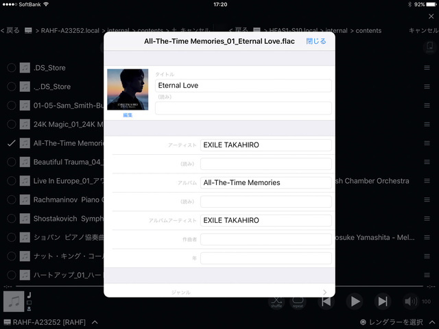Tap right pane キャンセル button
This screenshot has width=439, height=329.
pyautogui.click(x=424, y=30)
